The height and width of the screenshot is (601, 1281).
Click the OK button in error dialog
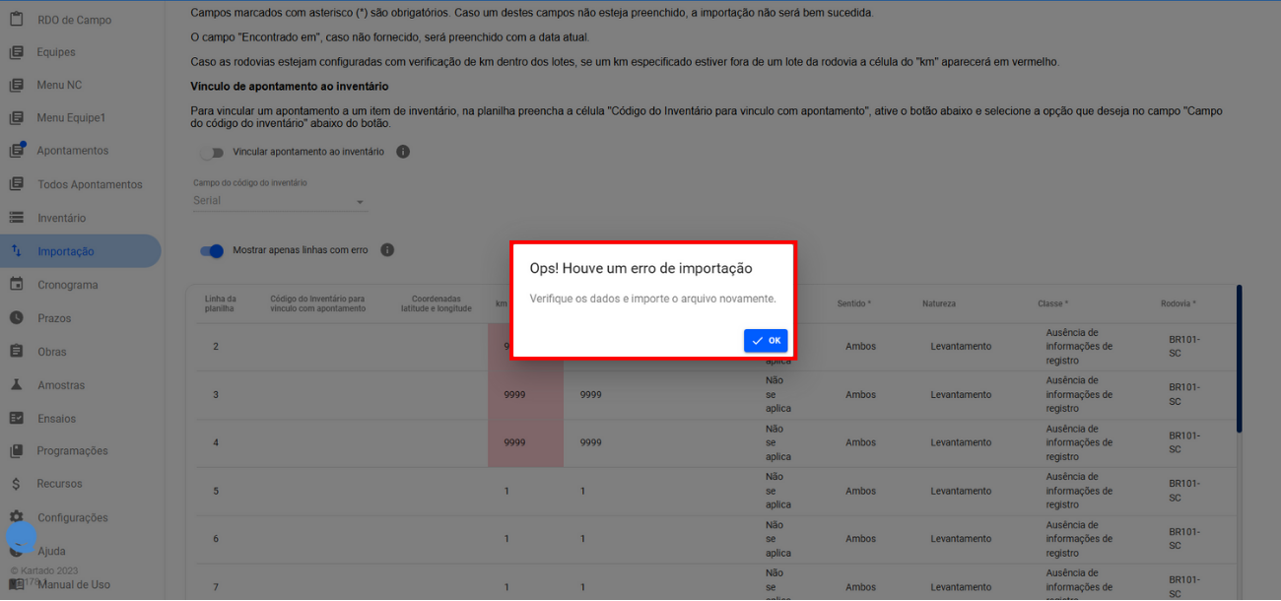pos(766,341)
